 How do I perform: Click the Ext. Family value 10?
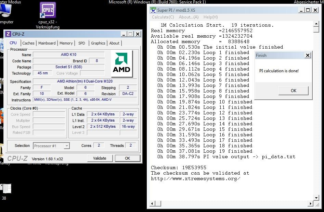42,93
